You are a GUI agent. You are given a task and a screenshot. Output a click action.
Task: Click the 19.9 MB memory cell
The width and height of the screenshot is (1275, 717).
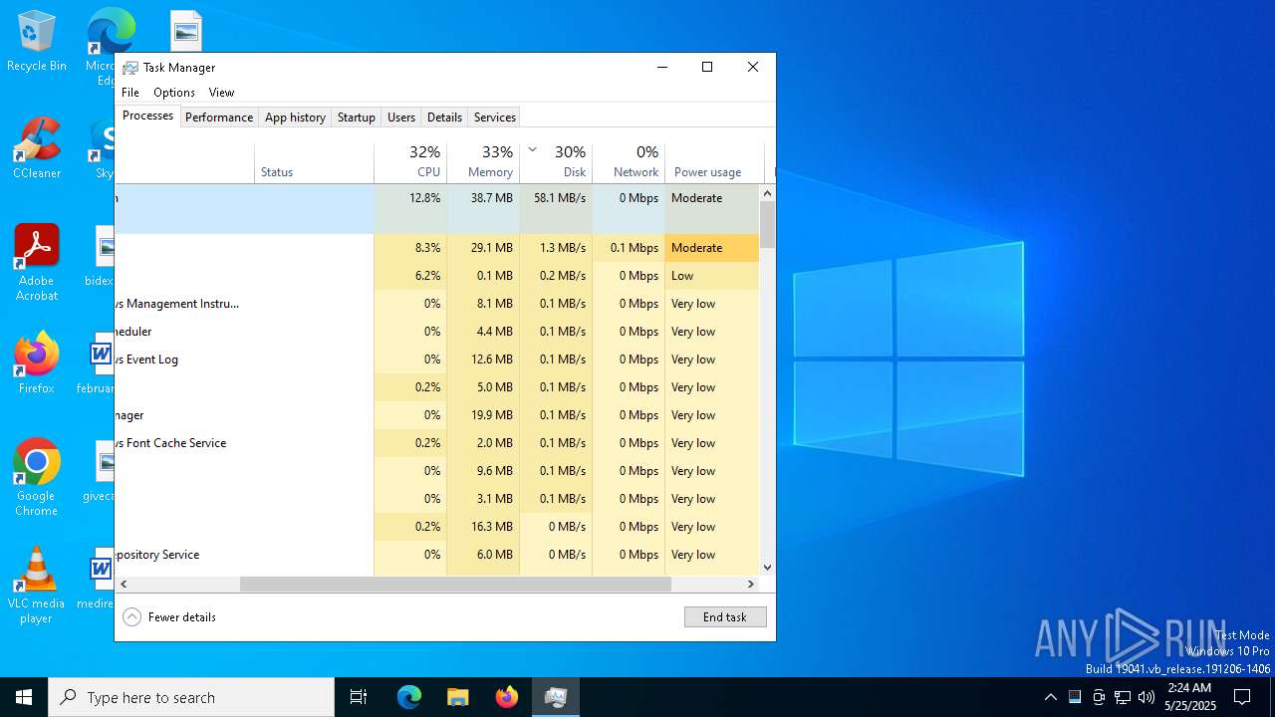(483, 415)
